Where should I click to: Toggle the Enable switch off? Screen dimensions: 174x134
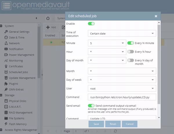point(91,24)
